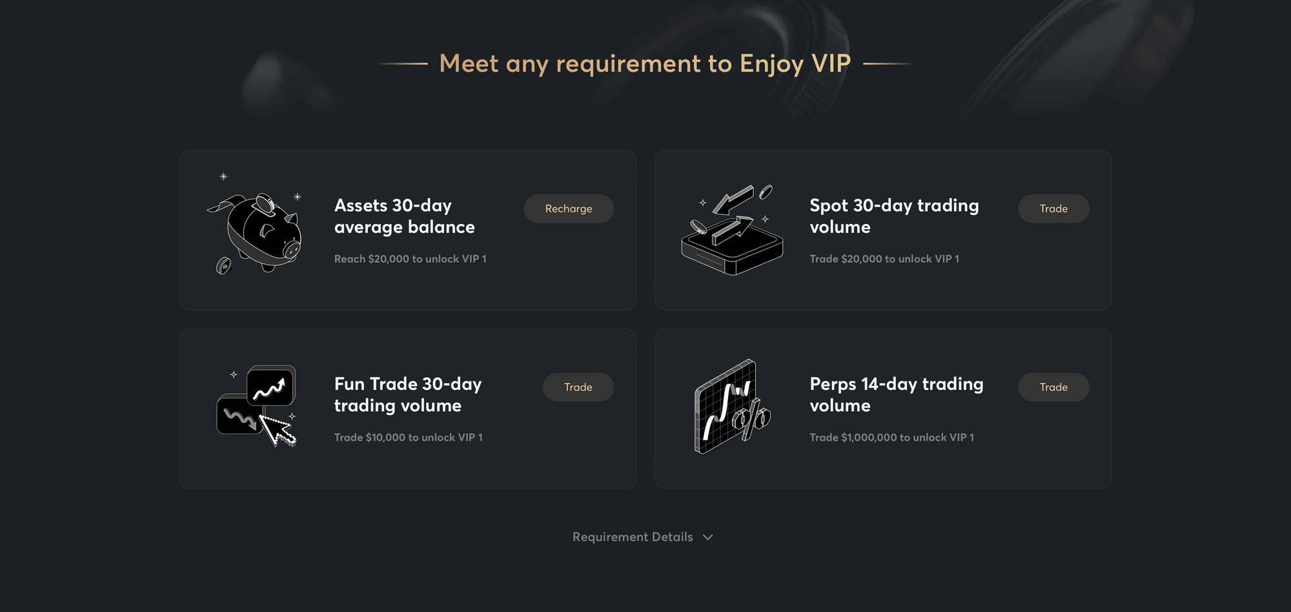Click the Perps chart percent icon
This screenshot has height=612, width=1291.
click(x=732, y=407)
